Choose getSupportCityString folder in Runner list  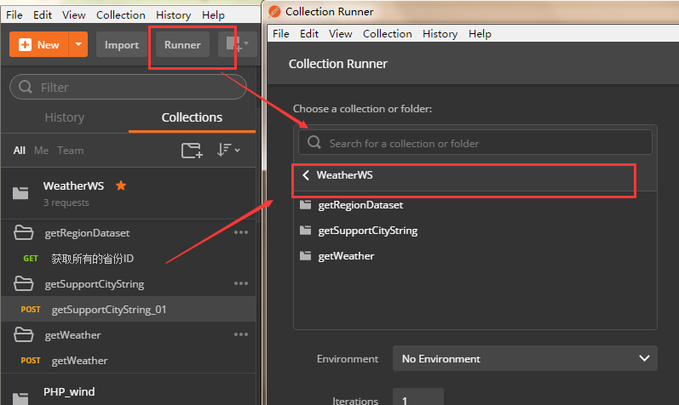(368, 231)
